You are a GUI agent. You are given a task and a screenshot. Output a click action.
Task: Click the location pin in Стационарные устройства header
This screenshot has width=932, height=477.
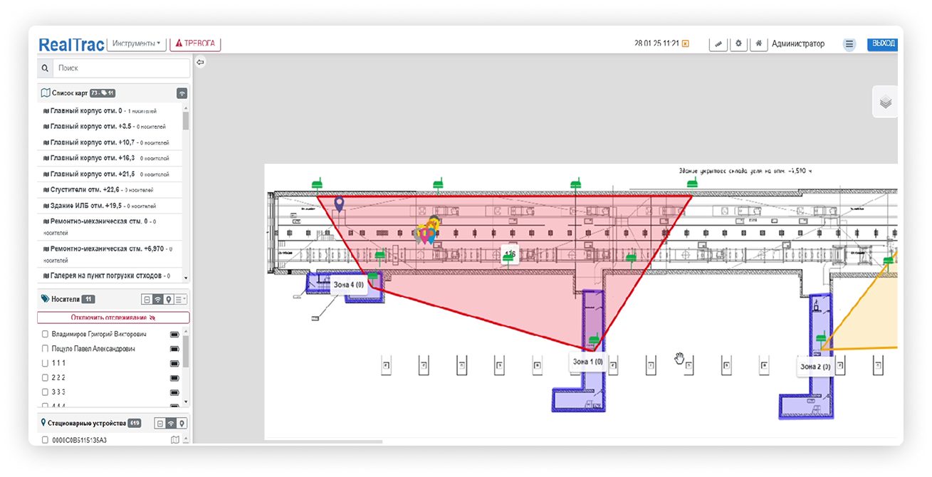pos(182,424)
